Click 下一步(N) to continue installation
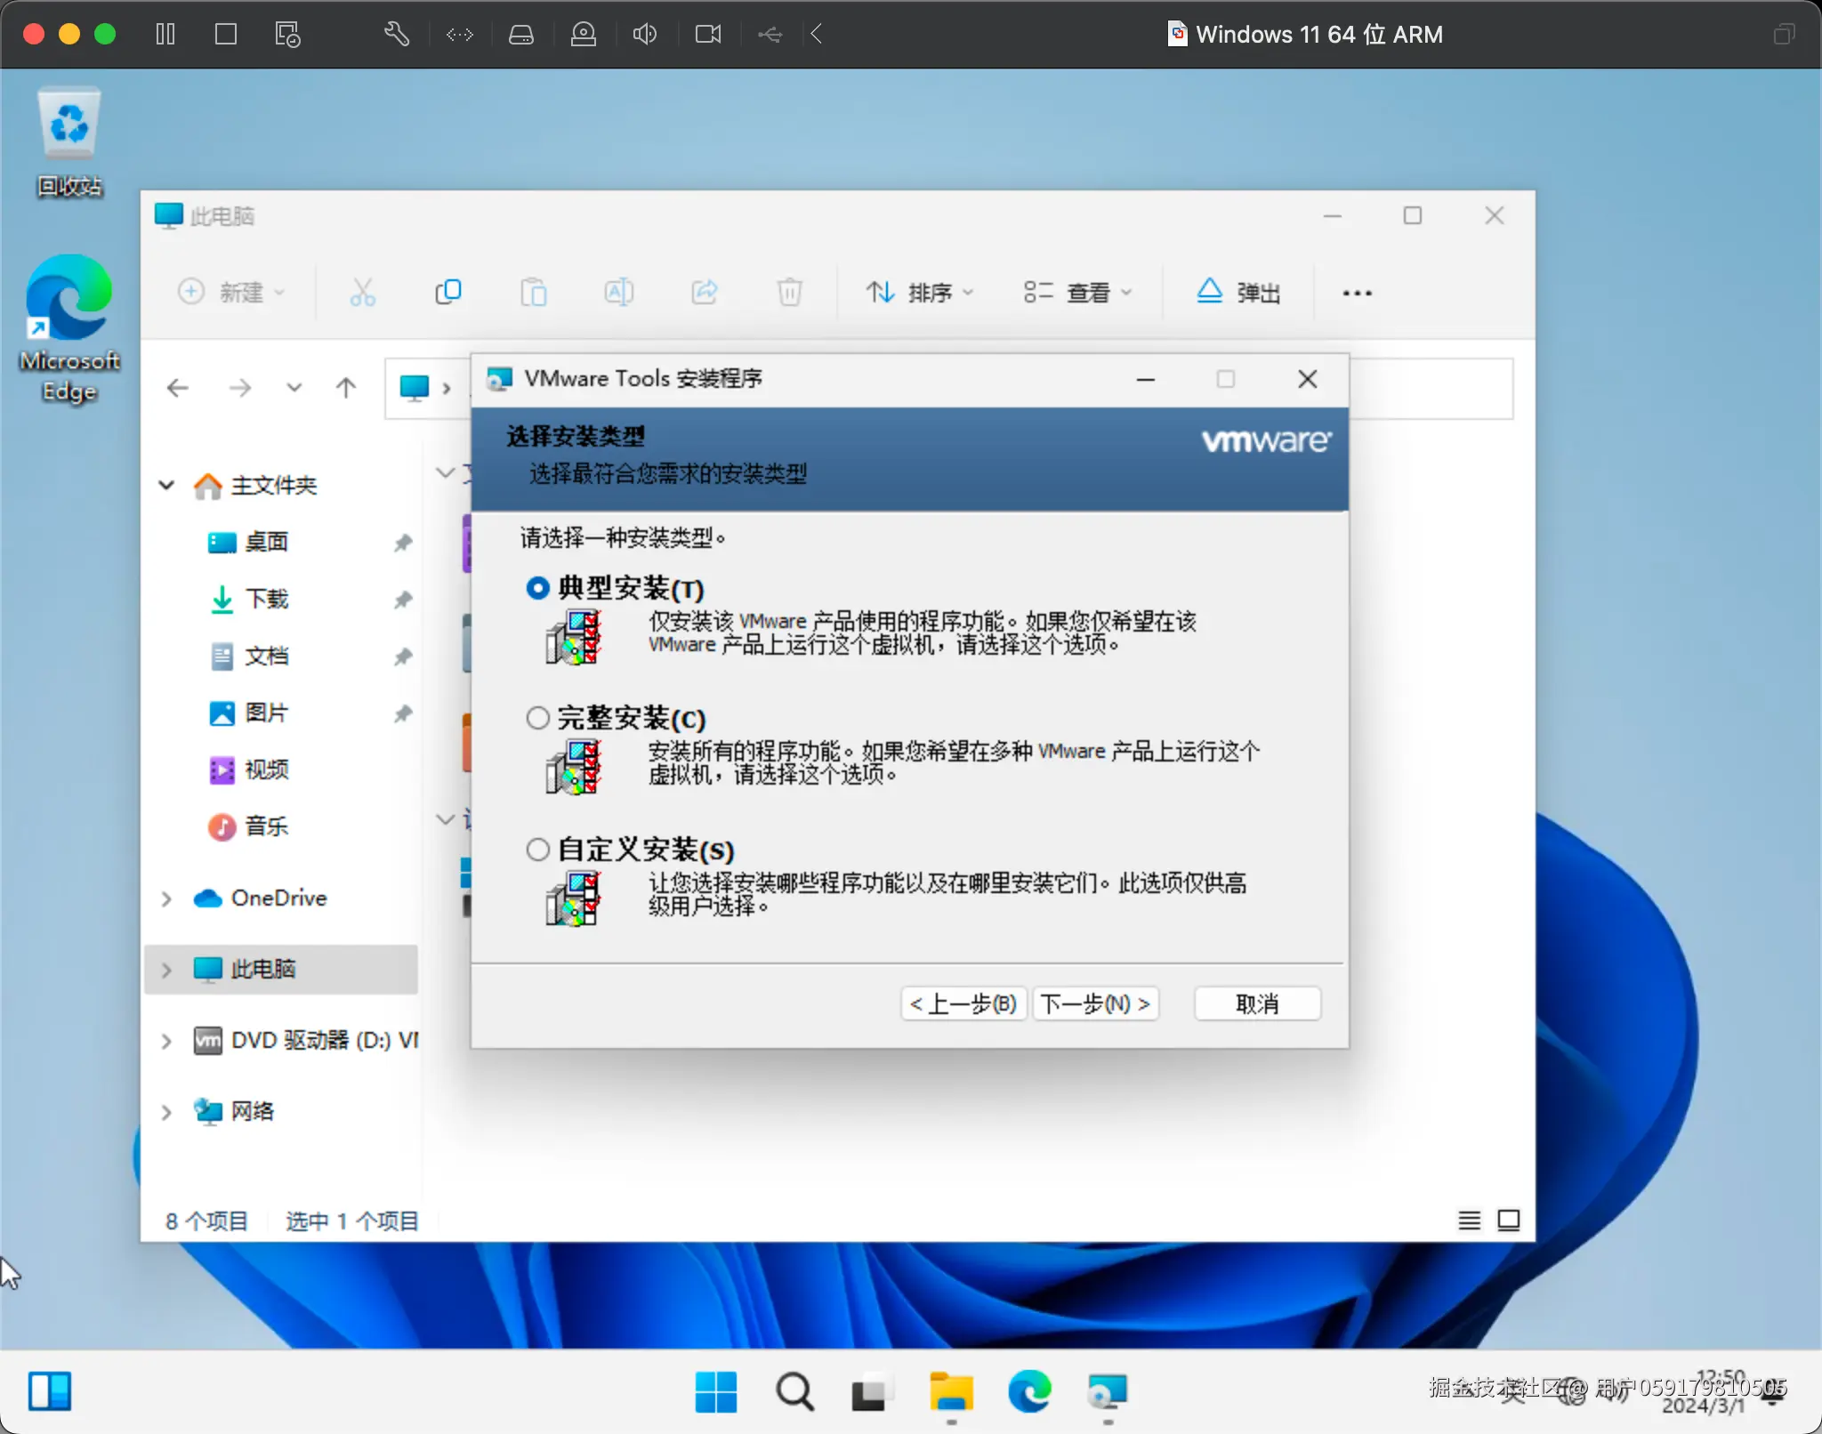The width and height of the screenshot is (1822, 1434). tap(1095, 1003)
